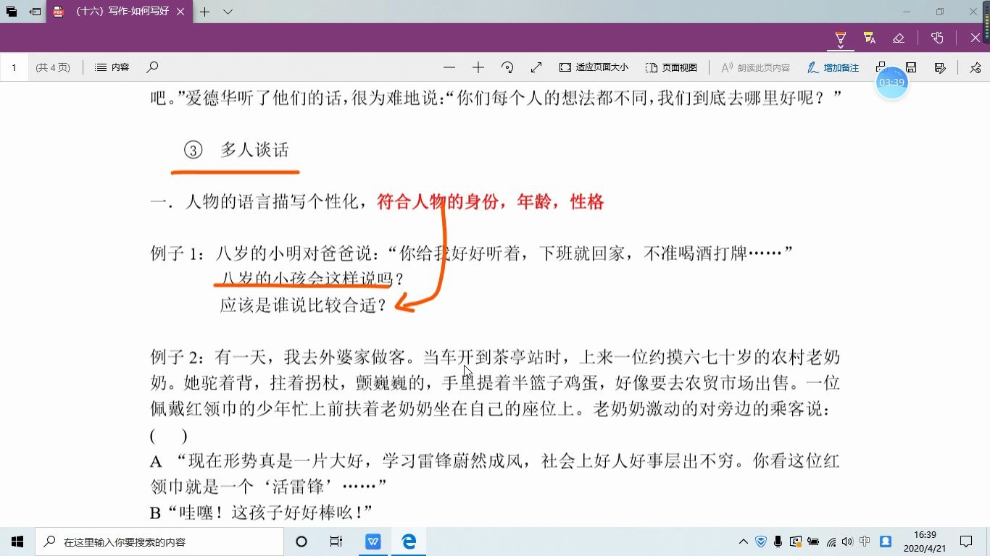Open 页面视图 page view options
Viewport: 990px width, 556px height.
[x=671, y=67]
